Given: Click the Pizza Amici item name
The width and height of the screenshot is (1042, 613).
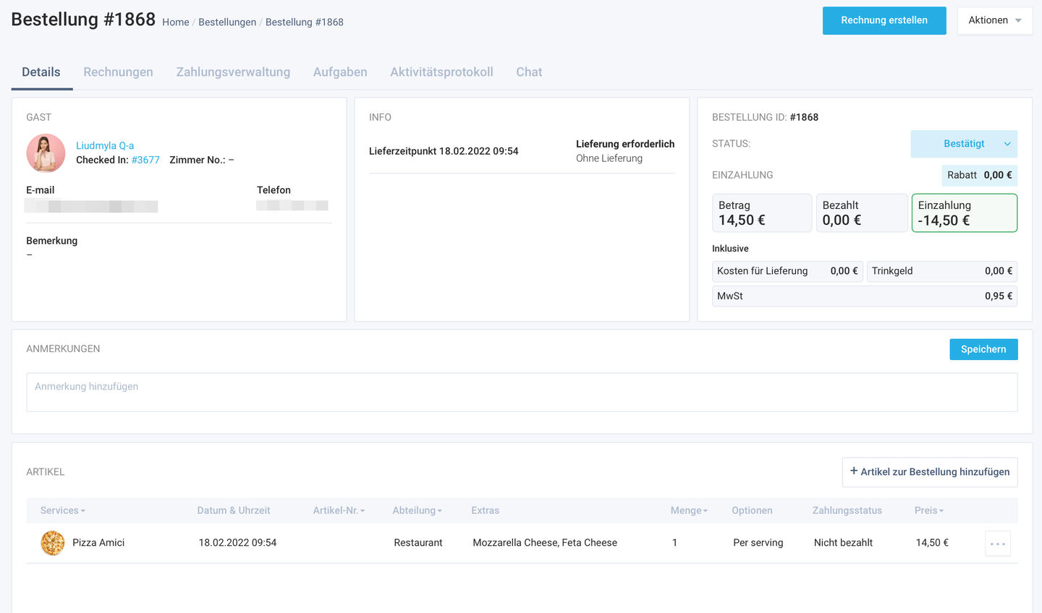Looking at the screenshot, I should click(98, 543).
